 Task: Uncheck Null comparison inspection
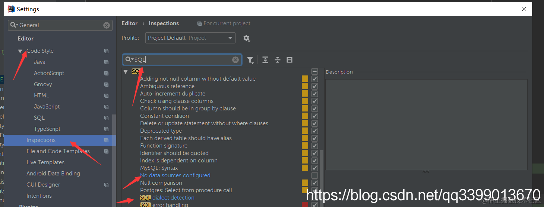click(x=314, y=183)
